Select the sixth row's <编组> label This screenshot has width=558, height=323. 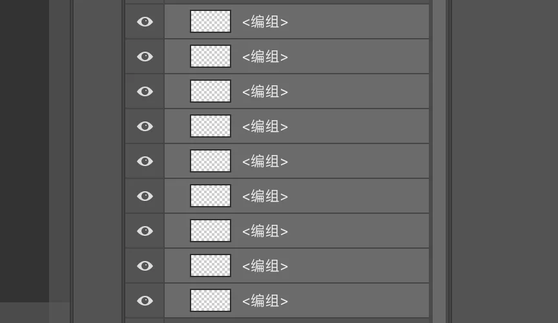pyautogui.click(x=265, y=196)
